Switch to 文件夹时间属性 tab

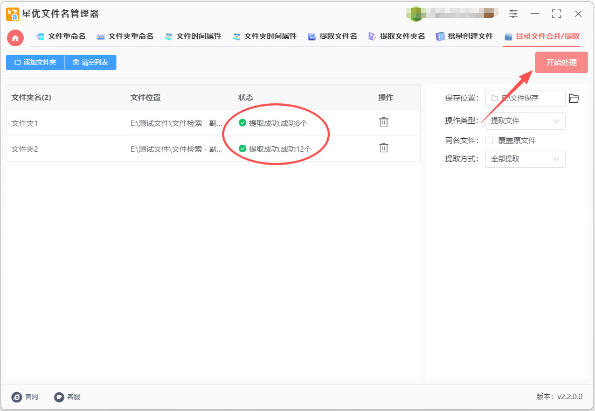click(265, 37)
